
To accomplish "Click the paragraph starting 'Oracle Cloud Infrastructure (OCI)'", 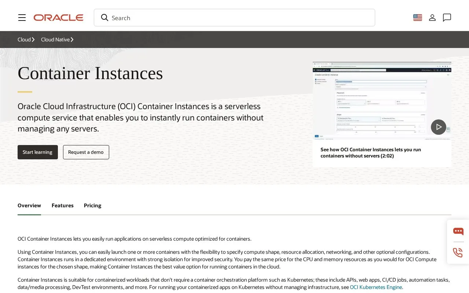I will coord(141,118).
